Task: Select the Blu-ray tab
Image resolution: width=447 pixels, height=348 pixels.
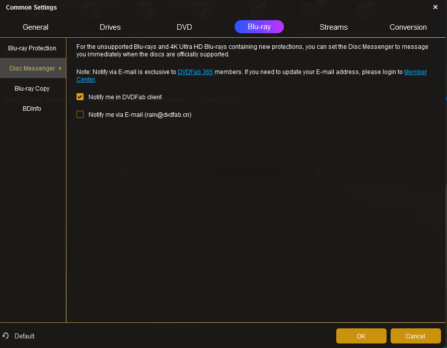Action: (259, 27)
